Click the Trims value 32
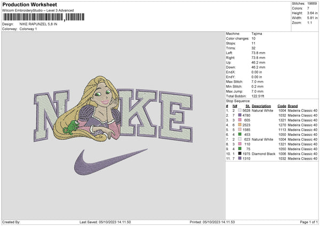The image size is (320, 226). coord(253,48)
